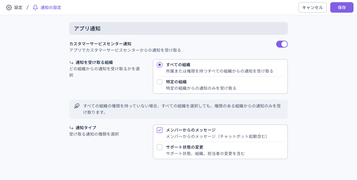
Task: Check the サポート状態の変更 checkbox
Action: (160, 147)
